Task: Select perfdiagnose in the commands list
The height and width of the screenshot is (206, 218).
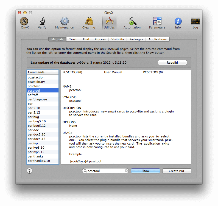Action: tap(43, 99)
